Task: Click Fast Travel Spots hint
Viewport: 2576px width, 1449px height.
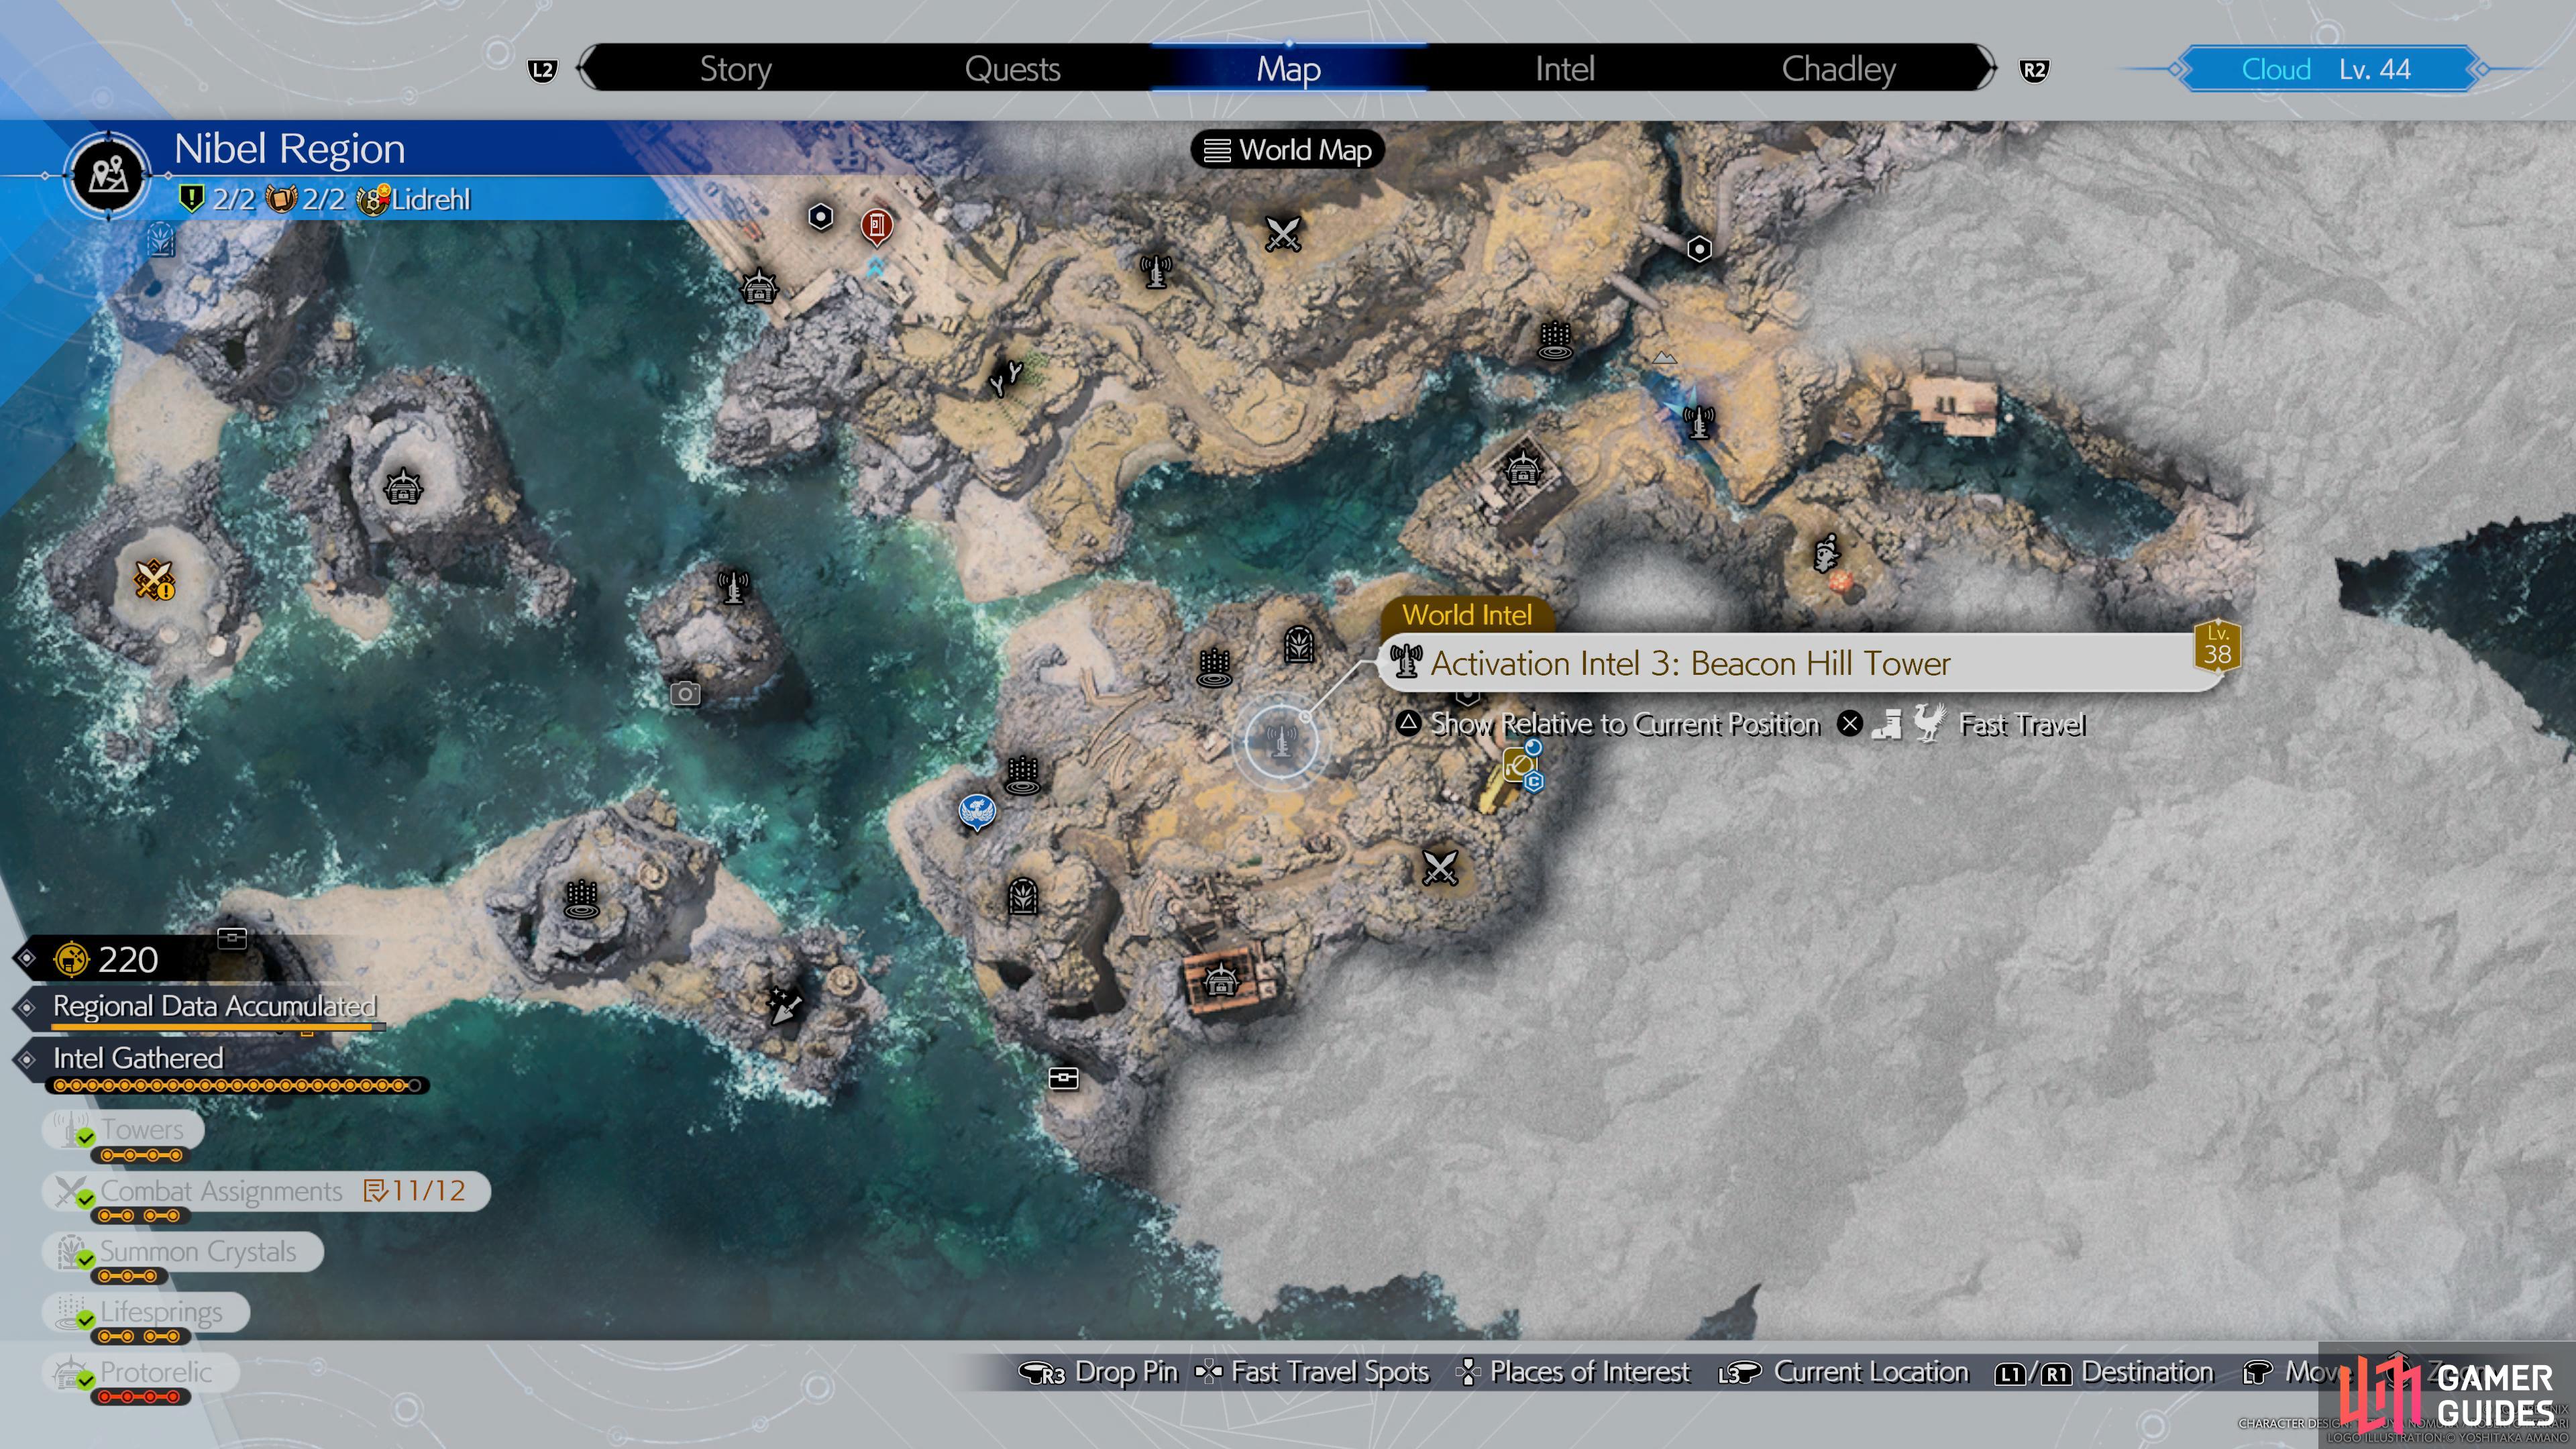Action: click(1312, 1373)
